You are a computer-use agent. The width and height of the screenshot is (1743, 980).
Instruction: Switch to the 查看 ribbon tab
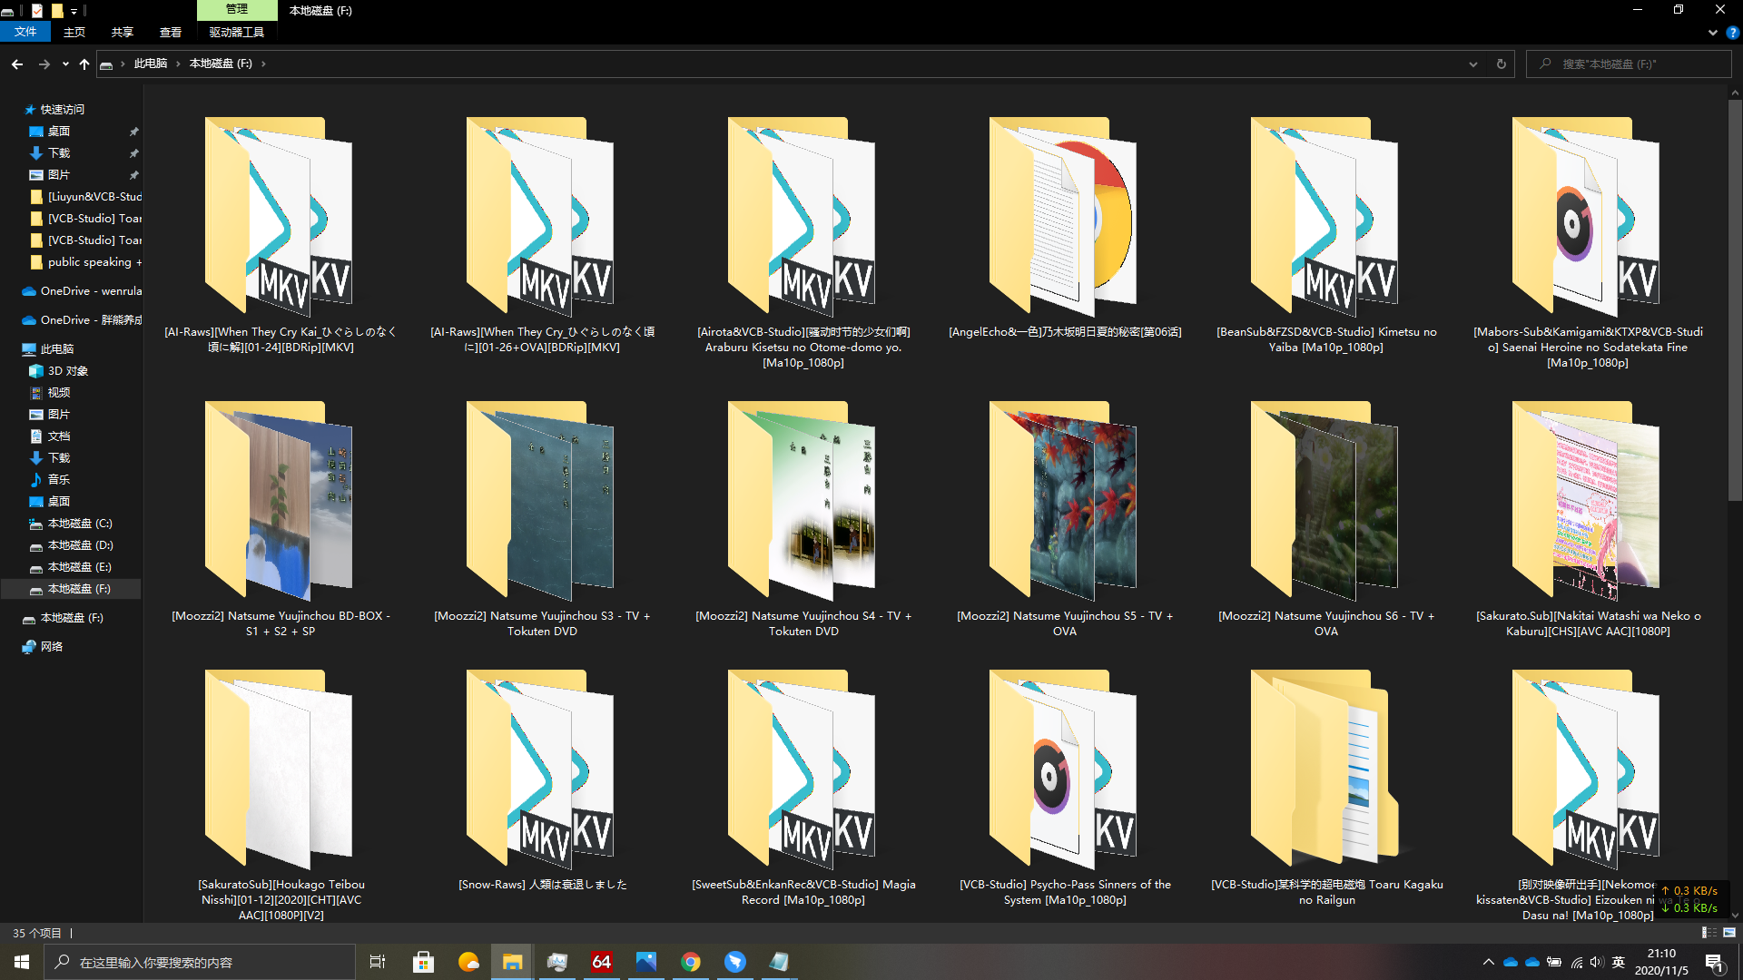click(171, 32)
